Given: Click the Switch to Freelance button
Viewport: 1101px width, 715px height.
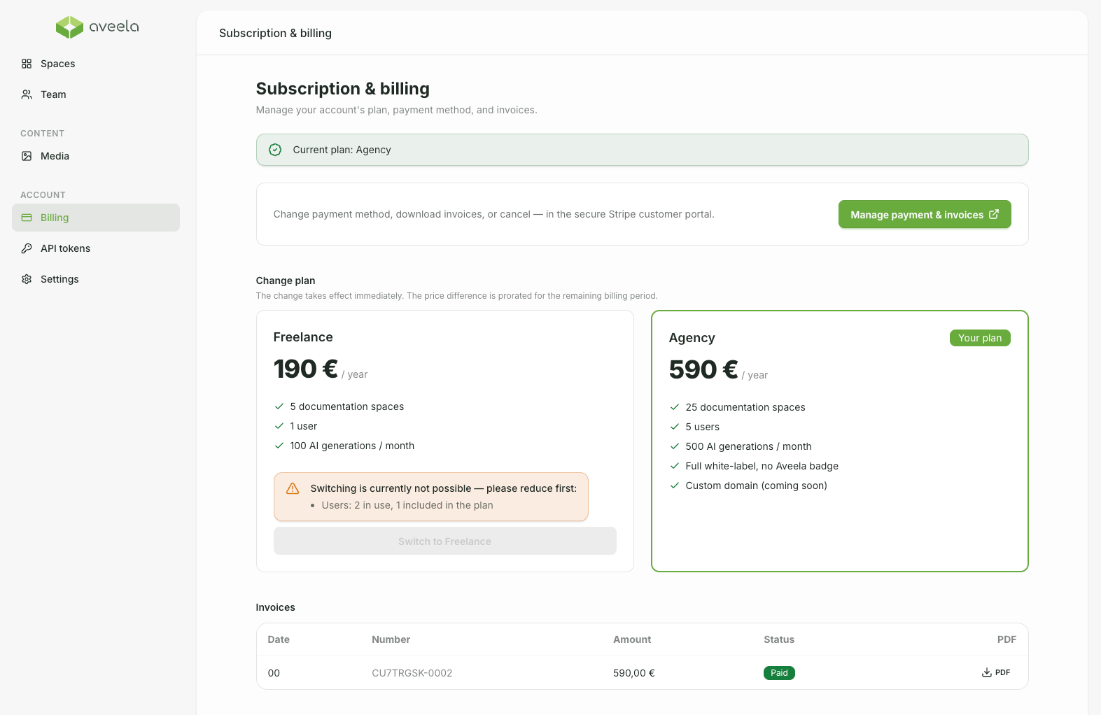Looking at the screenshot, I should click(444, 541).
